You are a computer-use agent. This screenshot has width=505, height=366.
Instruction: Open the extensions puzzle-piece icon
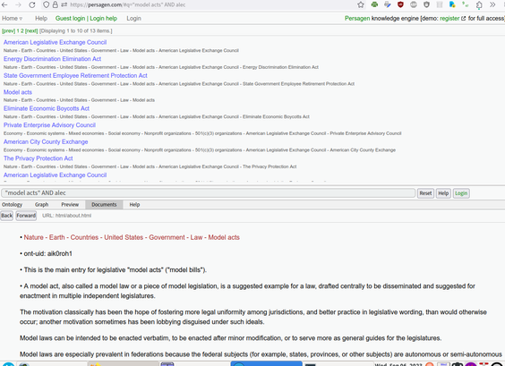(479, 4)
